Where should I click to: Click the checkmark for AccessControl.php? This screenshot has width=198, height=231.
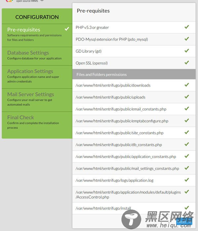tap(187, 192)
